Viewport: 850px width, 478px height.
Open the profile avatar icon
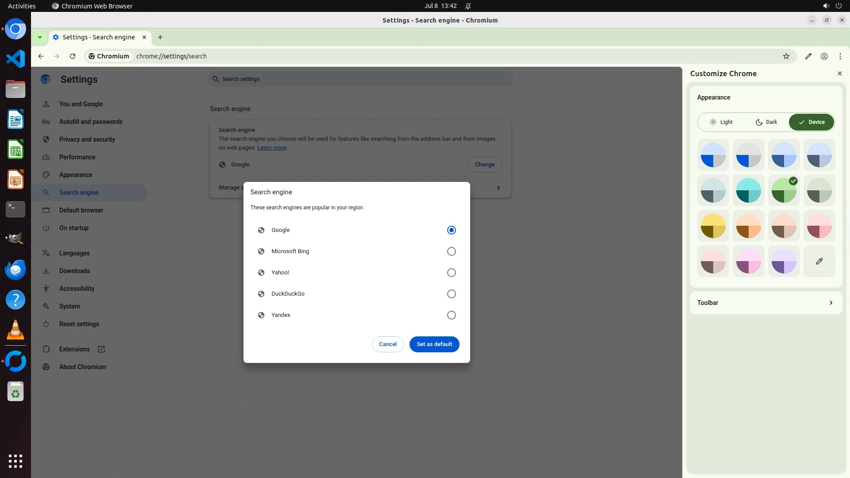(x=824, y=56)
